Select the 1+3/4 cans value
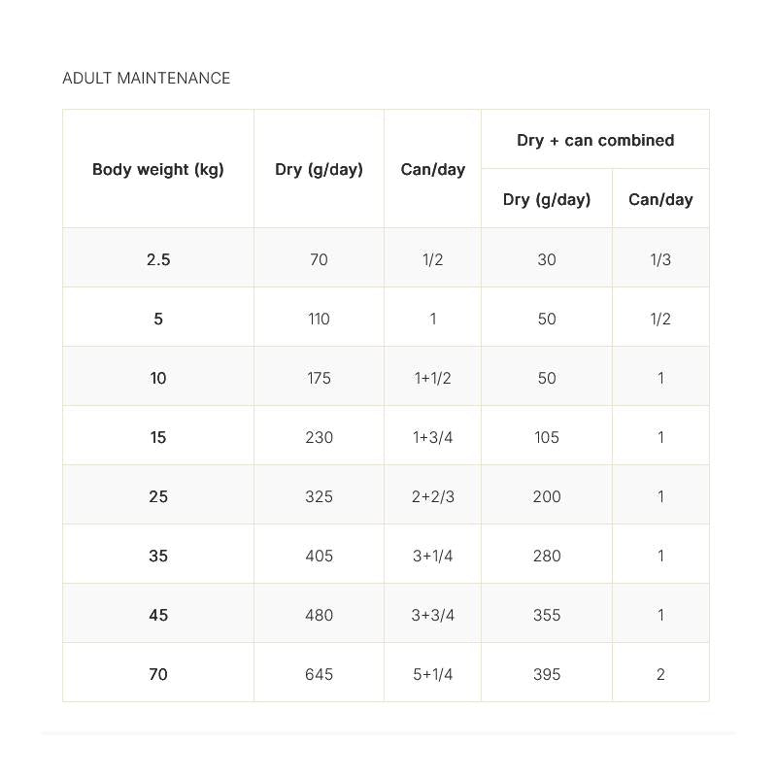This screenshot has width=777, height=777. [x=432, y=437]
